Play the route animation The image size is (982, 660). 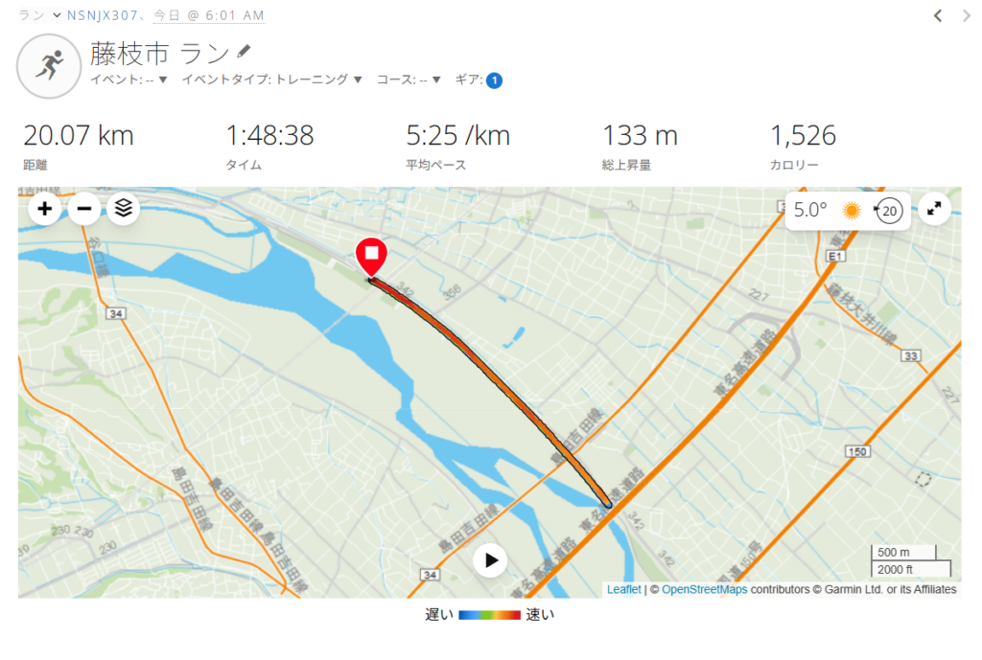(490, 560)
